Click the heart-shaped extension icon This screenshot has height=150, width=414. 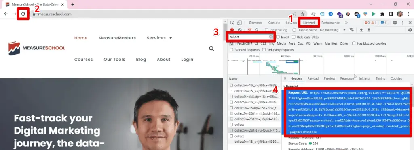pyautogui.click(x=365, y=14)
